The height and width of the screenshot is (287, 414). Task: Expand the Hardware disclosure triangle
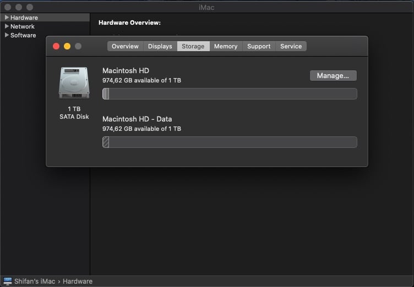pyautogui.click(x=7, y=18)
